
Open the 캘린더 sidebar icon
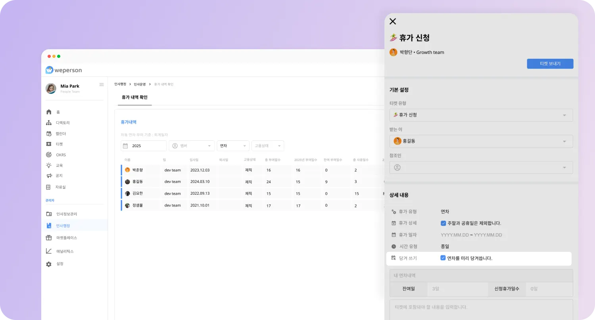pyautogui.click(x=49, y=134)
